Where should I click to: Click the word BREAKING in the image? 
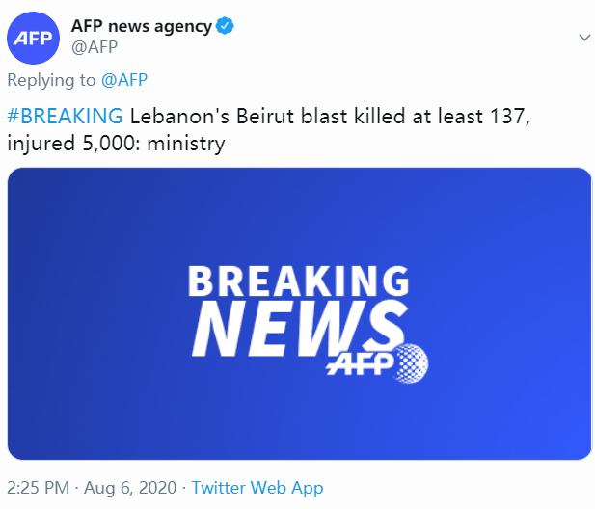point(298,282)
